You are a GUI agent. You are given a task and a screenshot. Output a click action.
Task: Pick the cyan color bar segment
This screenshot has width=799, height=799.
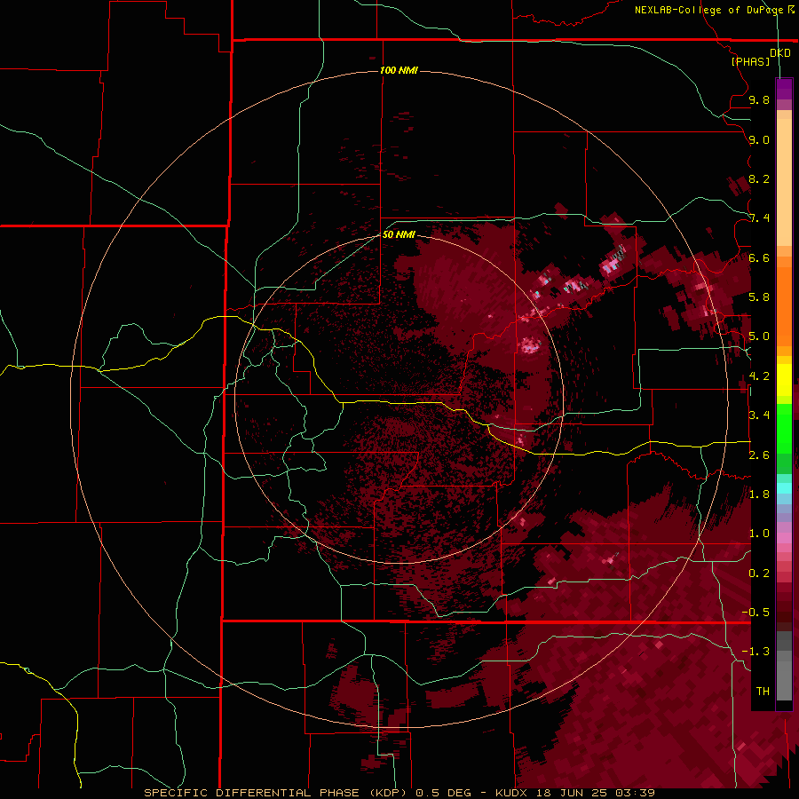[784, 487]
